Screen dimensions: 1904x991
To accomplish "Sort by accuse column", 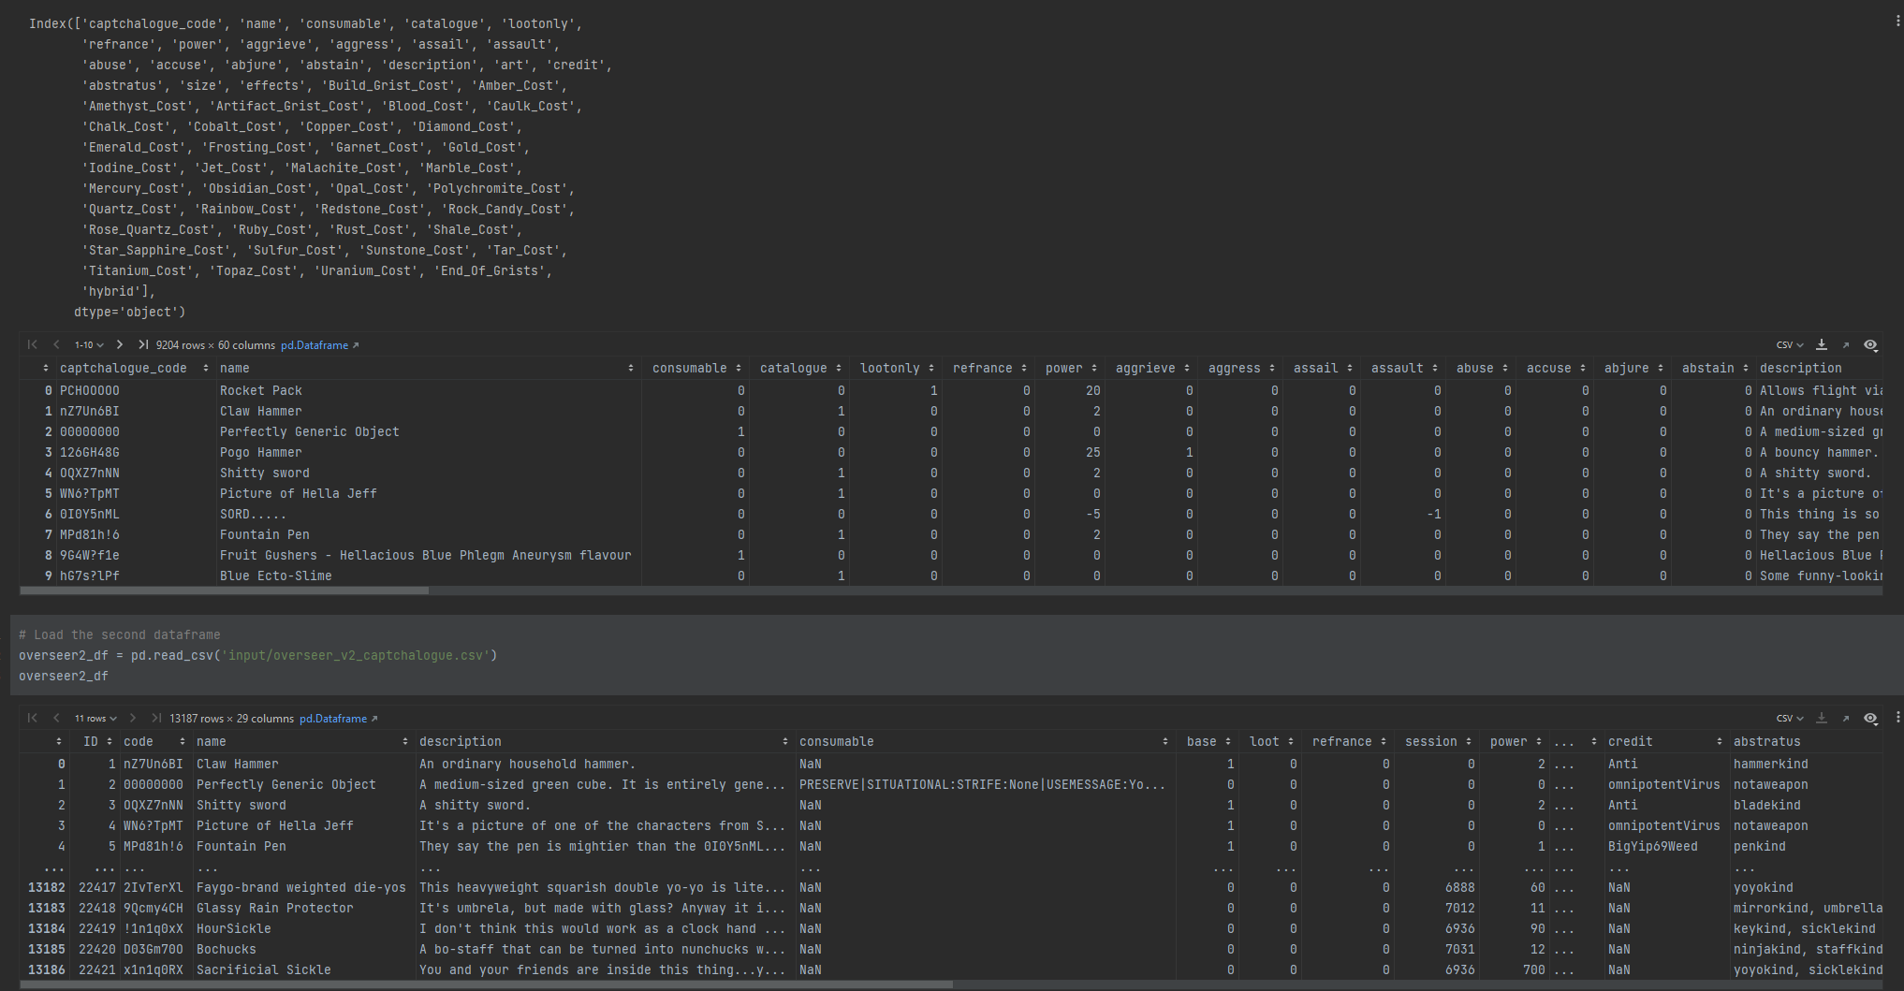I will click(1583, 369).
